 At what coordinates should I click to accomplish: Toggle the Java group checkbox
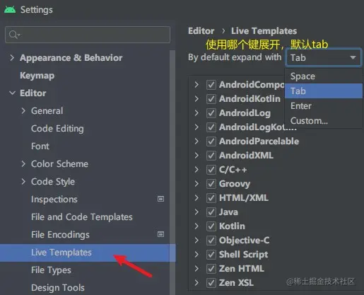(x=211, y=212)
